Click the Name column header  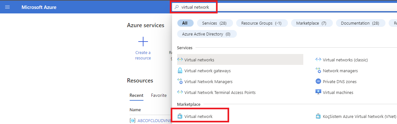click(x=135, y=110)
